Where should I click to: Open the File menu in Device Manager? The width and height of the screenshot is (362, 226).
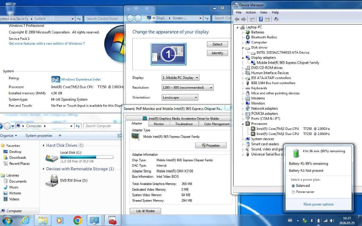(239, 12)
